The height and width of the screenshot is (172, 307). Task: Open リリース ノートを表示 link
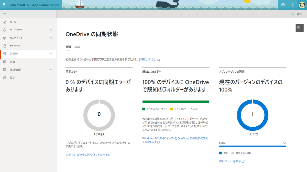coord(230,161)
